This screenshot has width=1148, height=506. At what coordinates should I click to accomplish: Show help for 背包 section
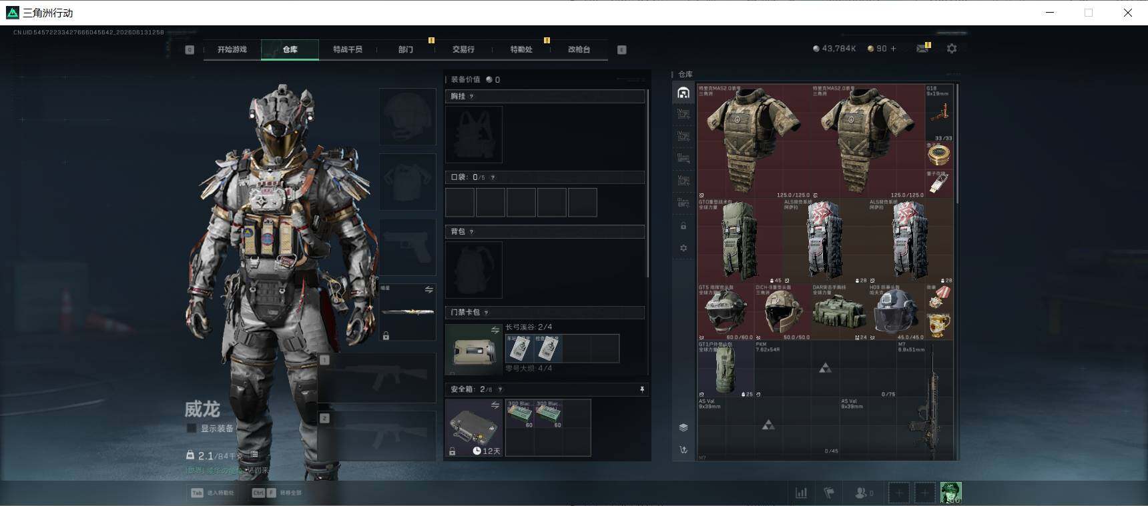pyautogui.click(x=471, y=231)
